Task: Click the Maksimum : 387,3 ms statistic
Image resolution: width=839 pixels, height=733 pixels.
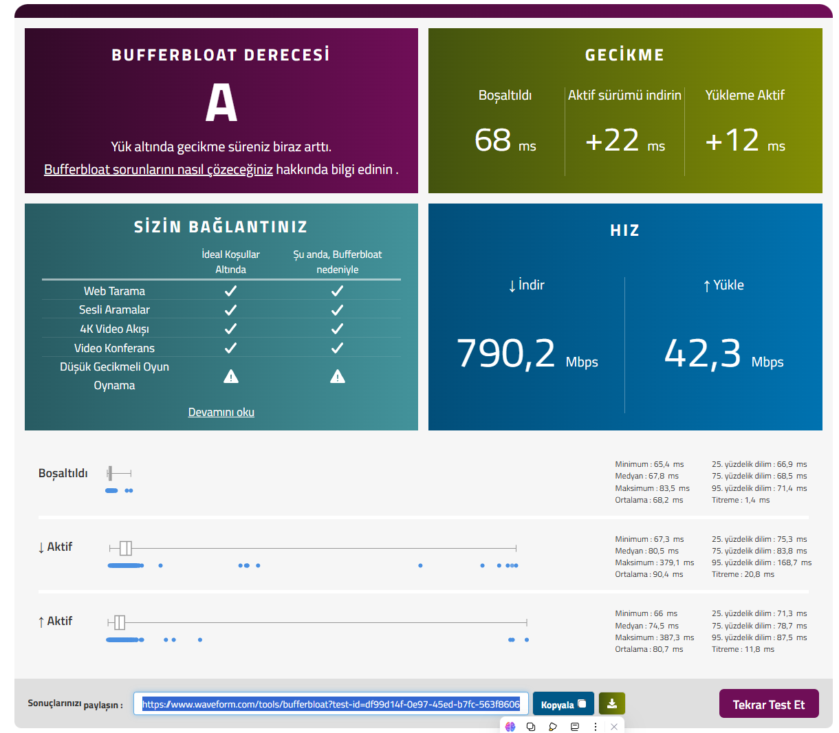Action: tap(655, 637)
